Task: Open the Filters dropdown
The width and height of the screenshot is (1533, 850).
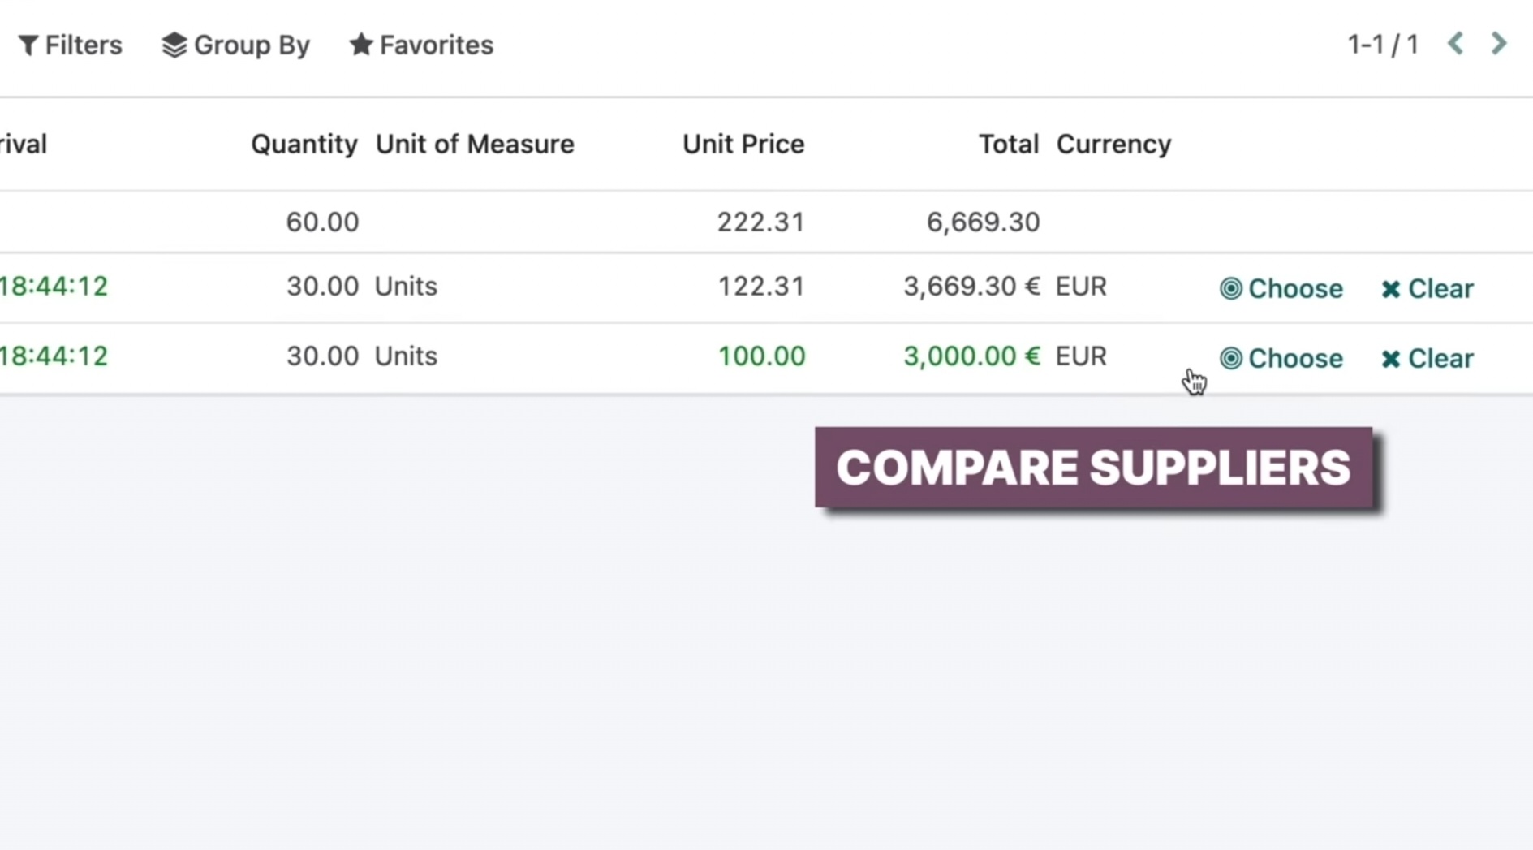Action: 70,45
